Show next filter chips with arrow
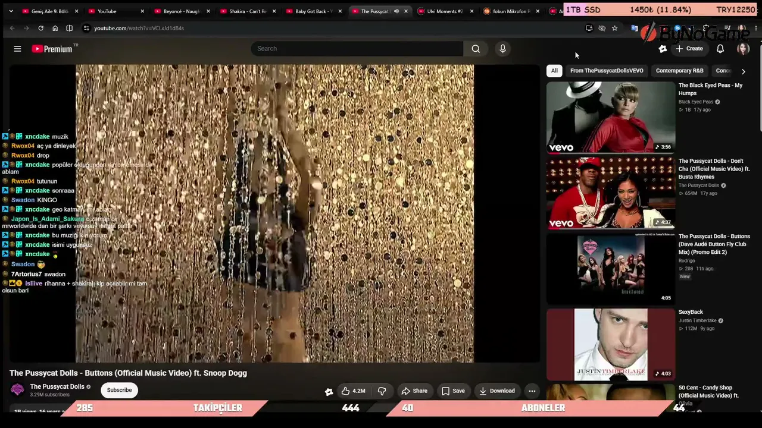762x428 pixels. click(x=743, y=71)
